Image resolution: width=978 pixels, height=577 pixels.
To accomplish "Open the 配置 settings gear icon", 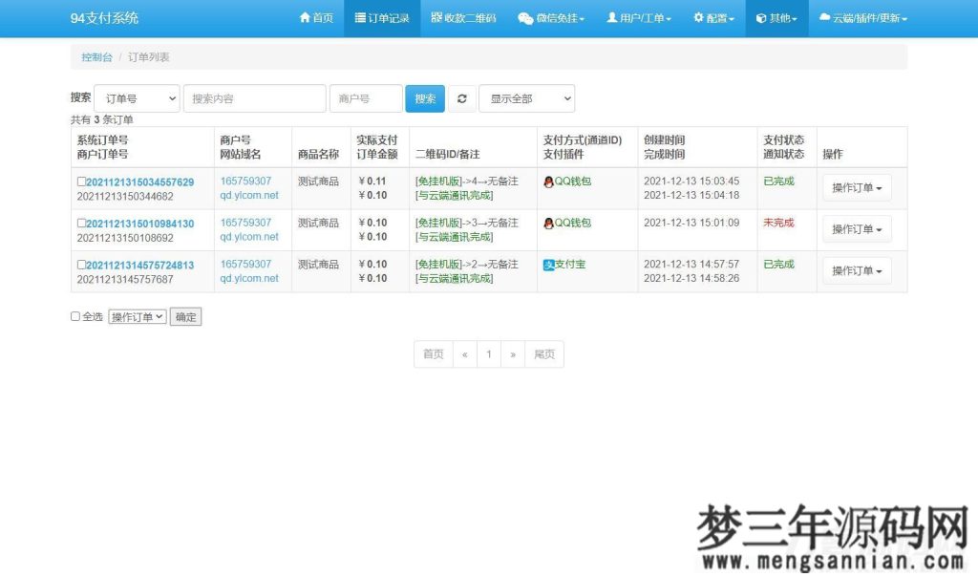I will pos(699,17).
